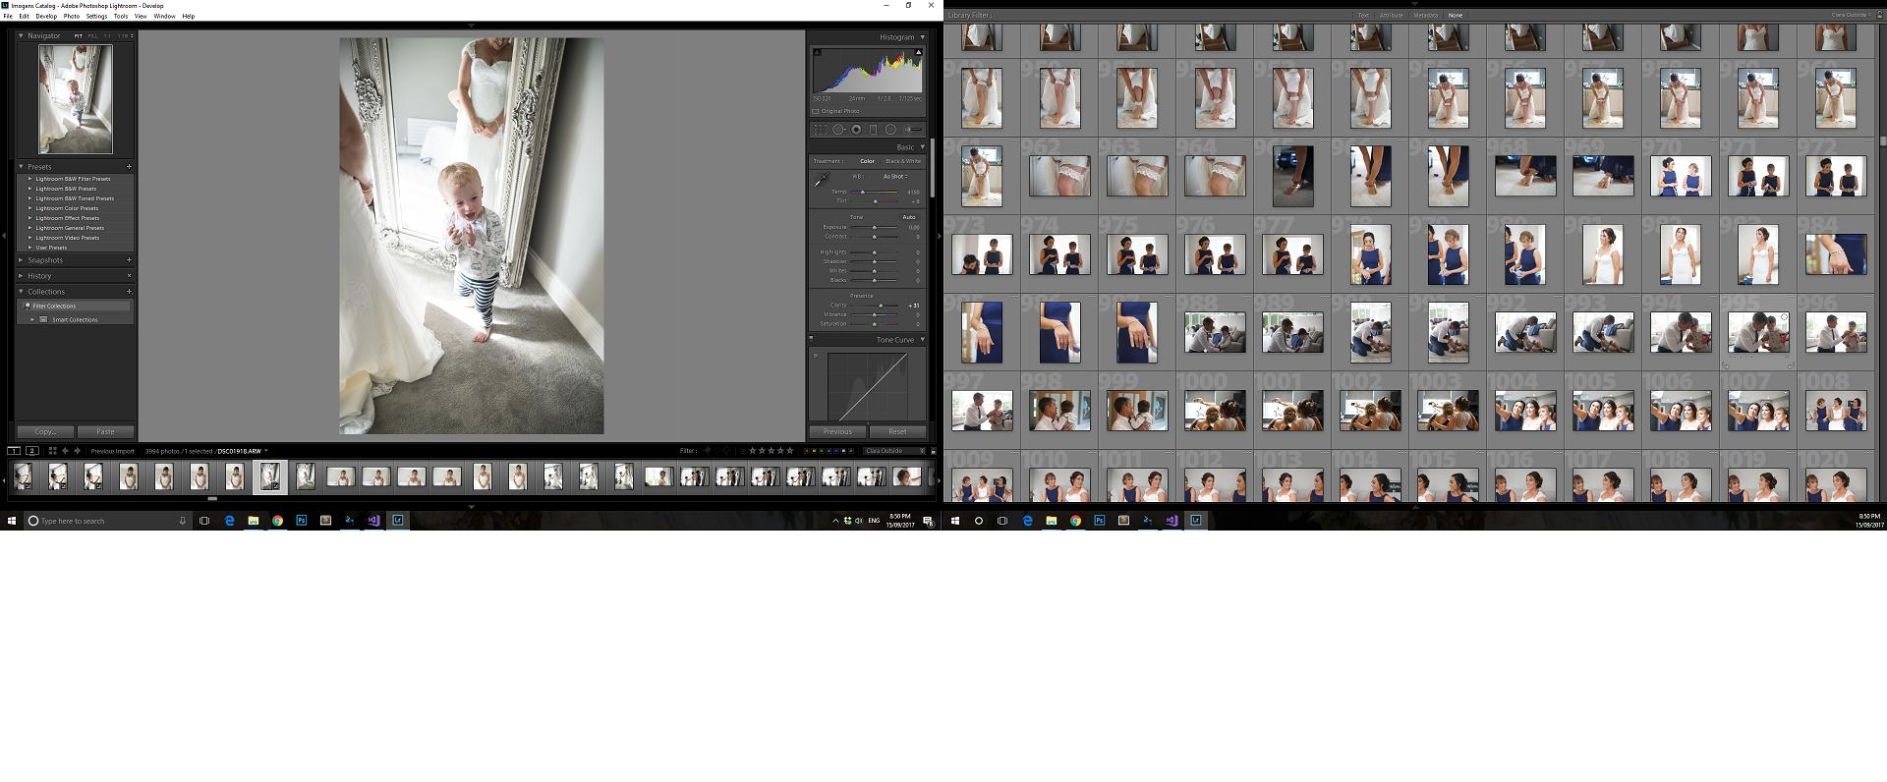Image resolution: width=1887 pixels, height=782 pixels.
Task: Open the File menu
Action: [x=8, y=16]
